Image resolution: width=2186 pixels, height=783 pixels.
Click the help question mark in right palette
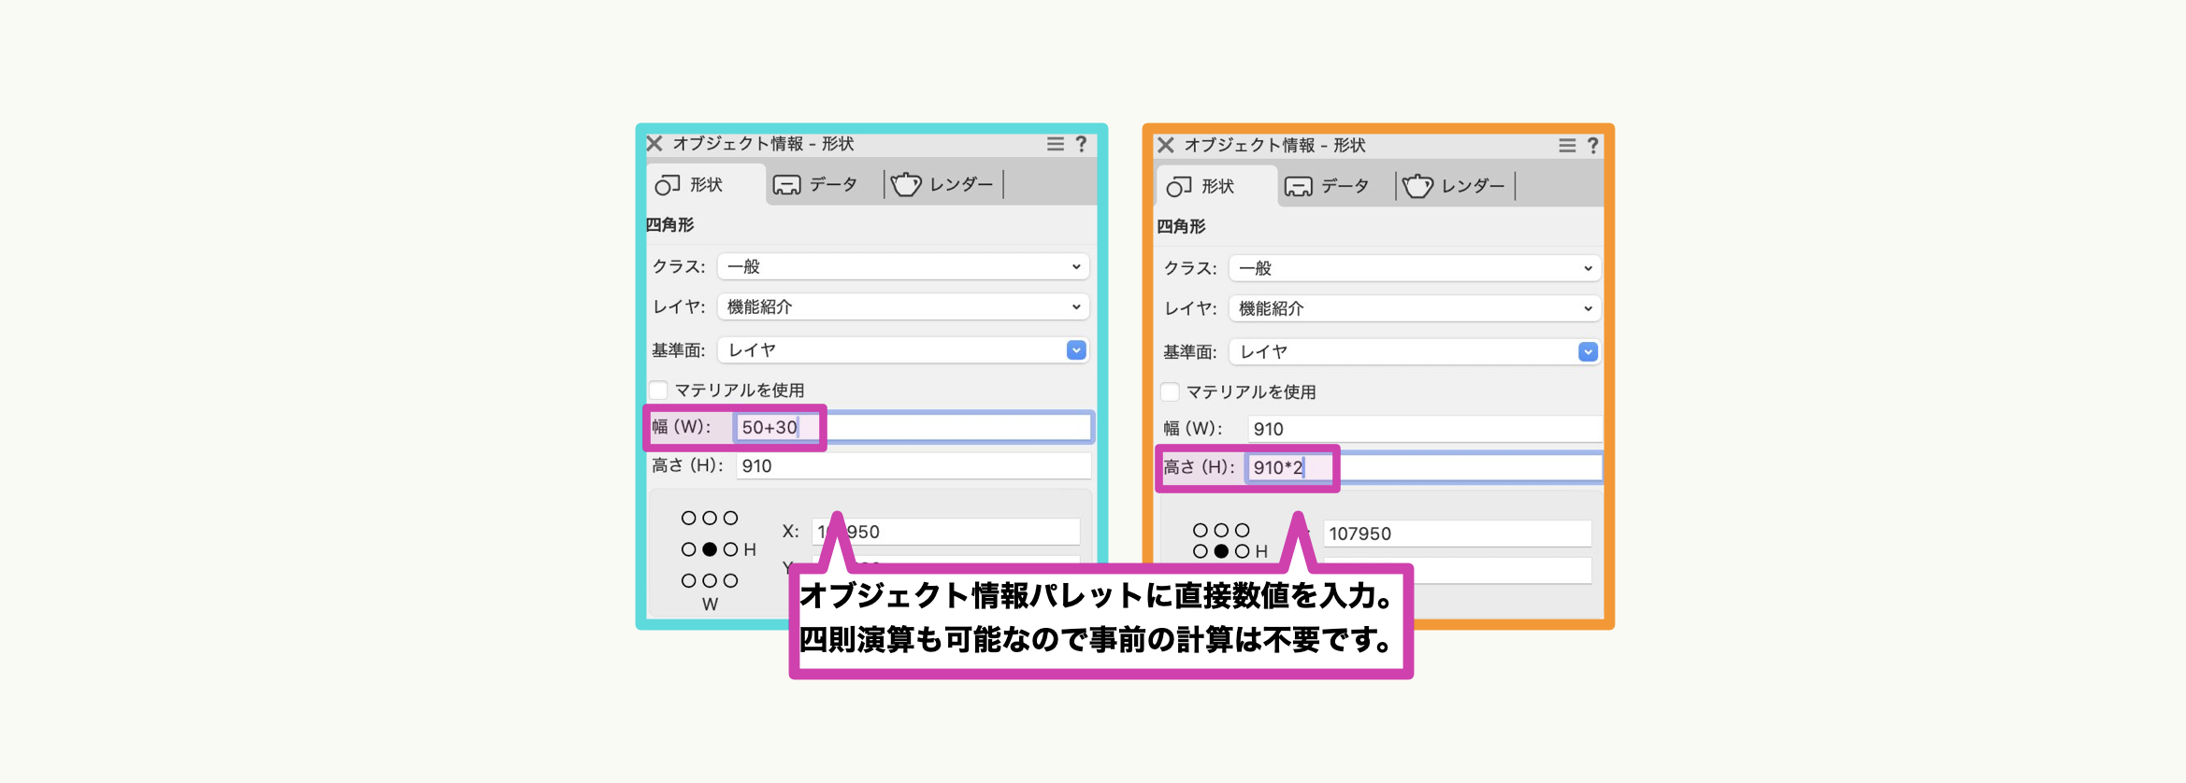pyautogui.click(x=1592, y=146)
